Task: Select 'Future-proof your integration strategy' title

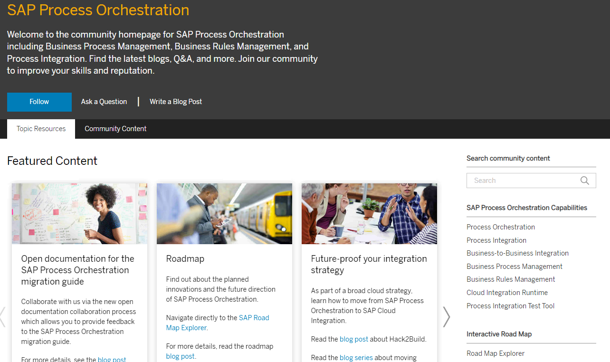Action: [x=369, y=265]
